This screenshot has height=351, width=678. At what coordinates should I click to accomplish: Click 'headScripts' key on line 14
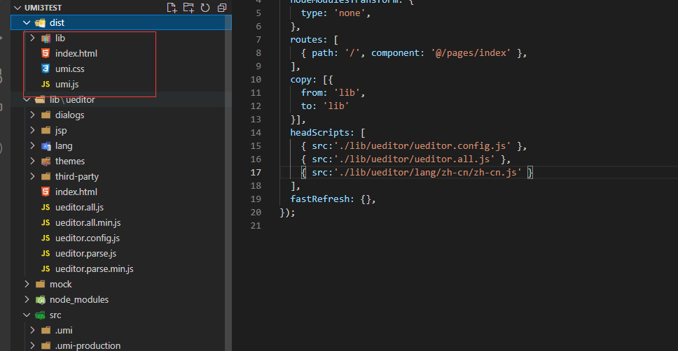click(319, 133)
